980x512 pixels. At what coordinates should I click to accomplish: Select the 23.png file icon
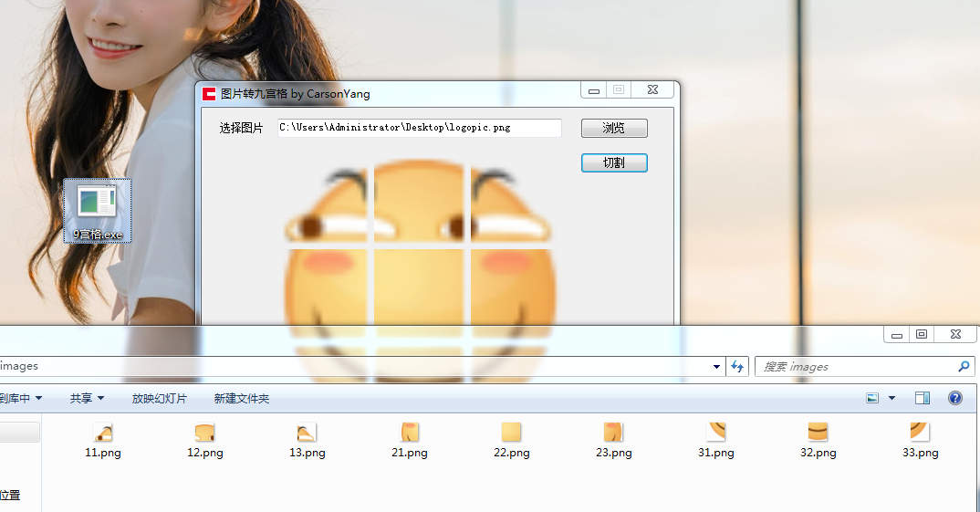tap(614, 432)
